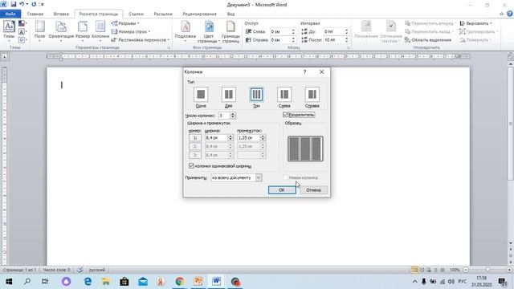Switch to the Вид (View) tab
Viewport: 514px width, 289px height.
[230, 14]
